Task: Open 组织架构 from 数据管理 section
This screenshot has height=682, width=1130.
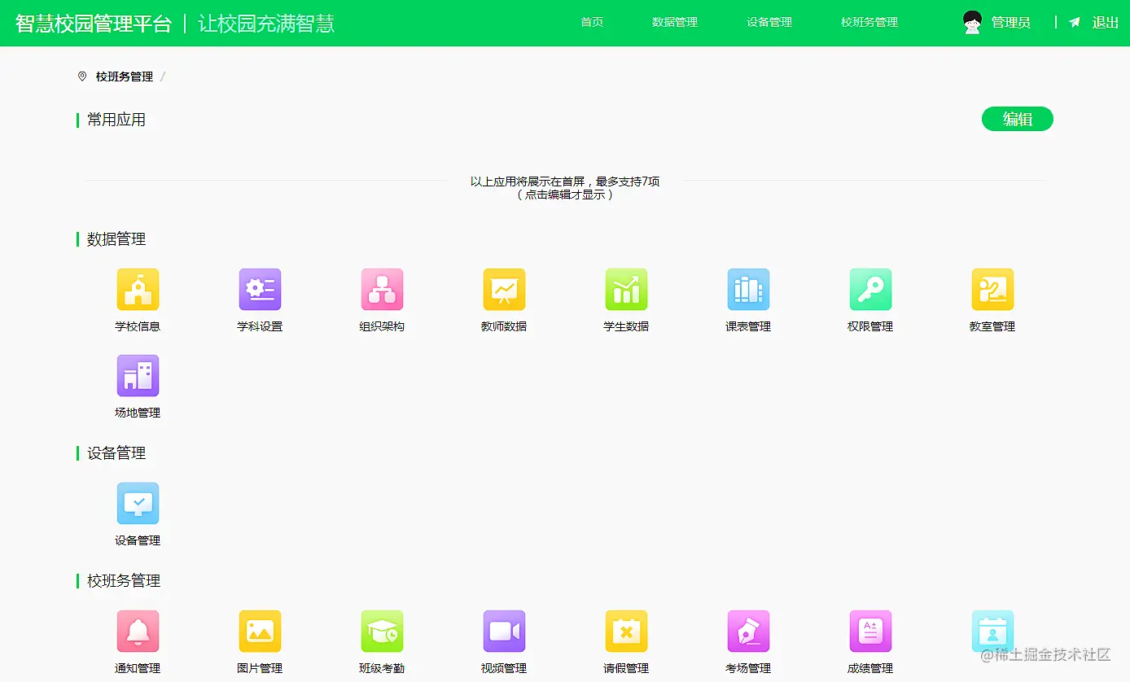Action: 382,289
